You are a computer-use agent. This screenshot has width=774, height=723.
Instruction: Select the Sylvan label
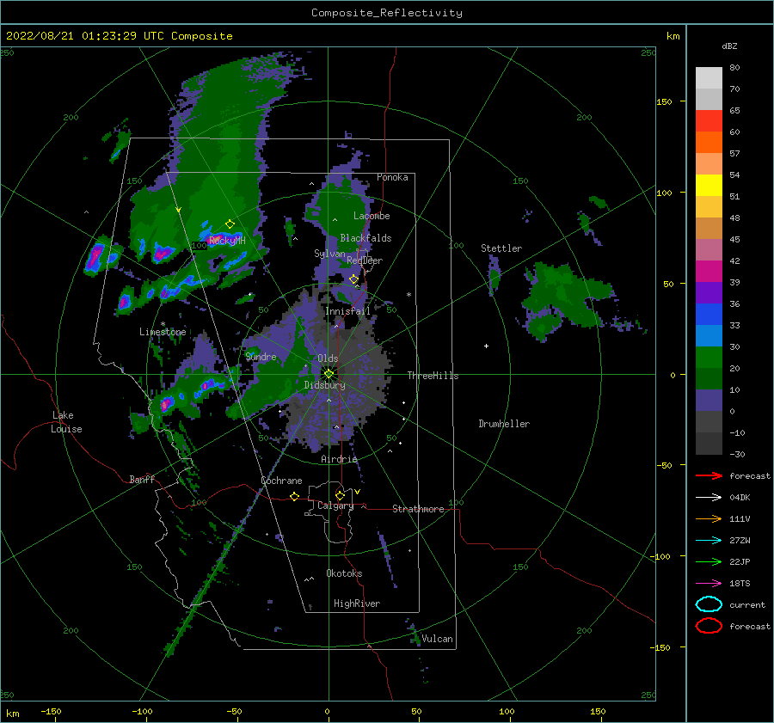tap(329, 254)
